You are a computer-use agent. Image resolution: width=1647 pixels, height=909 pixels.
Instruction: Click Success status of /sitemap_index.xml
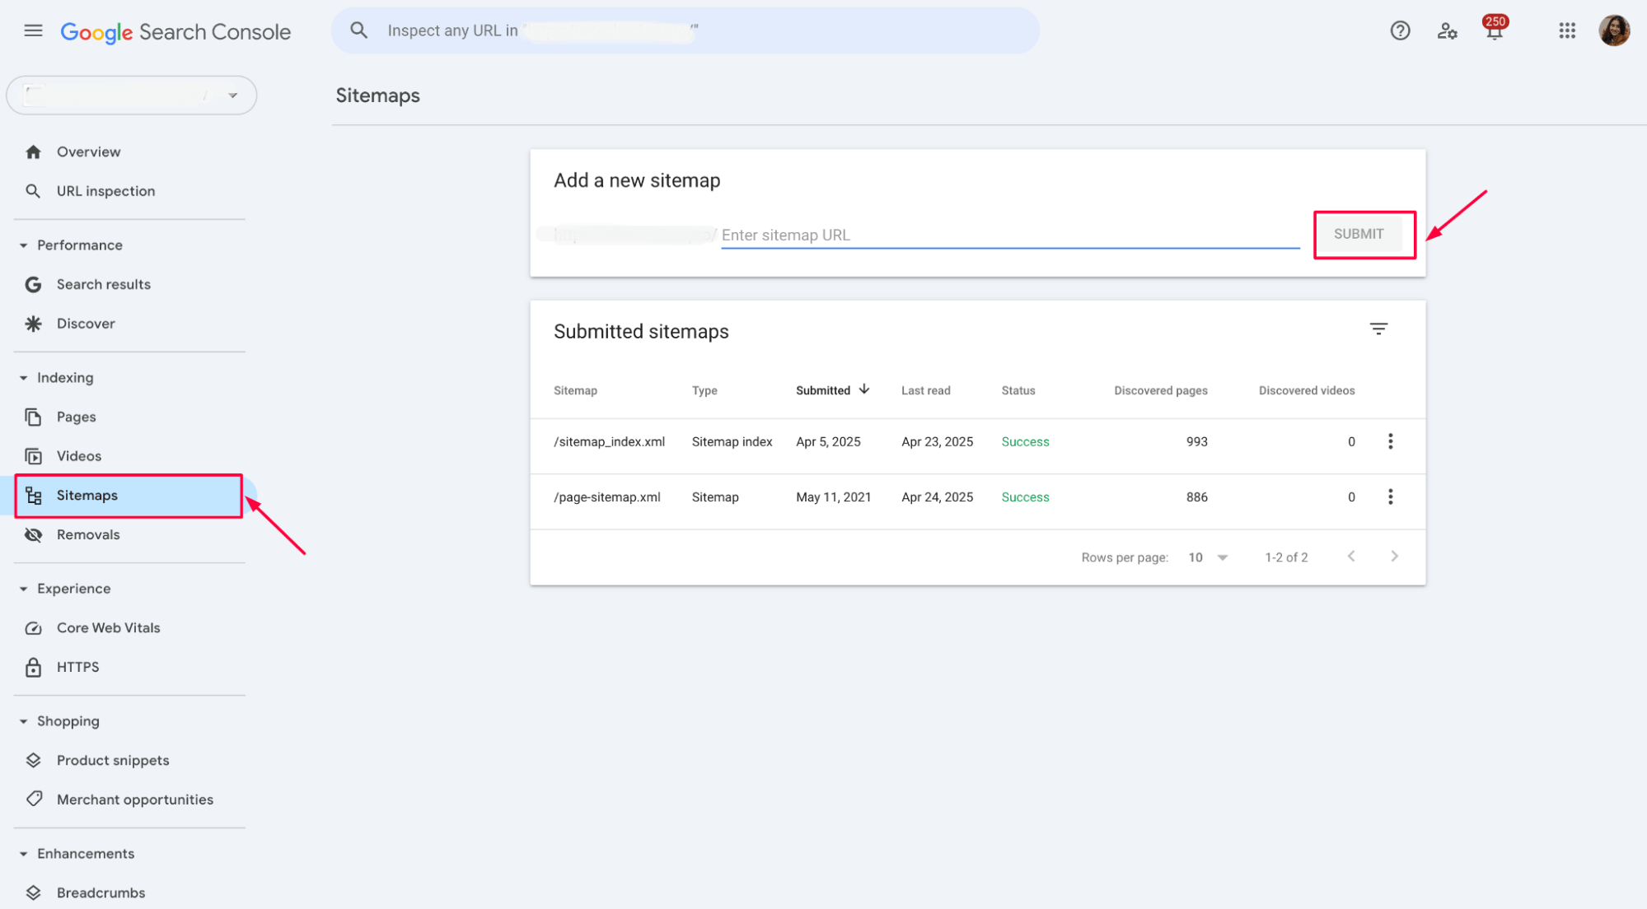coord(1025,442)
